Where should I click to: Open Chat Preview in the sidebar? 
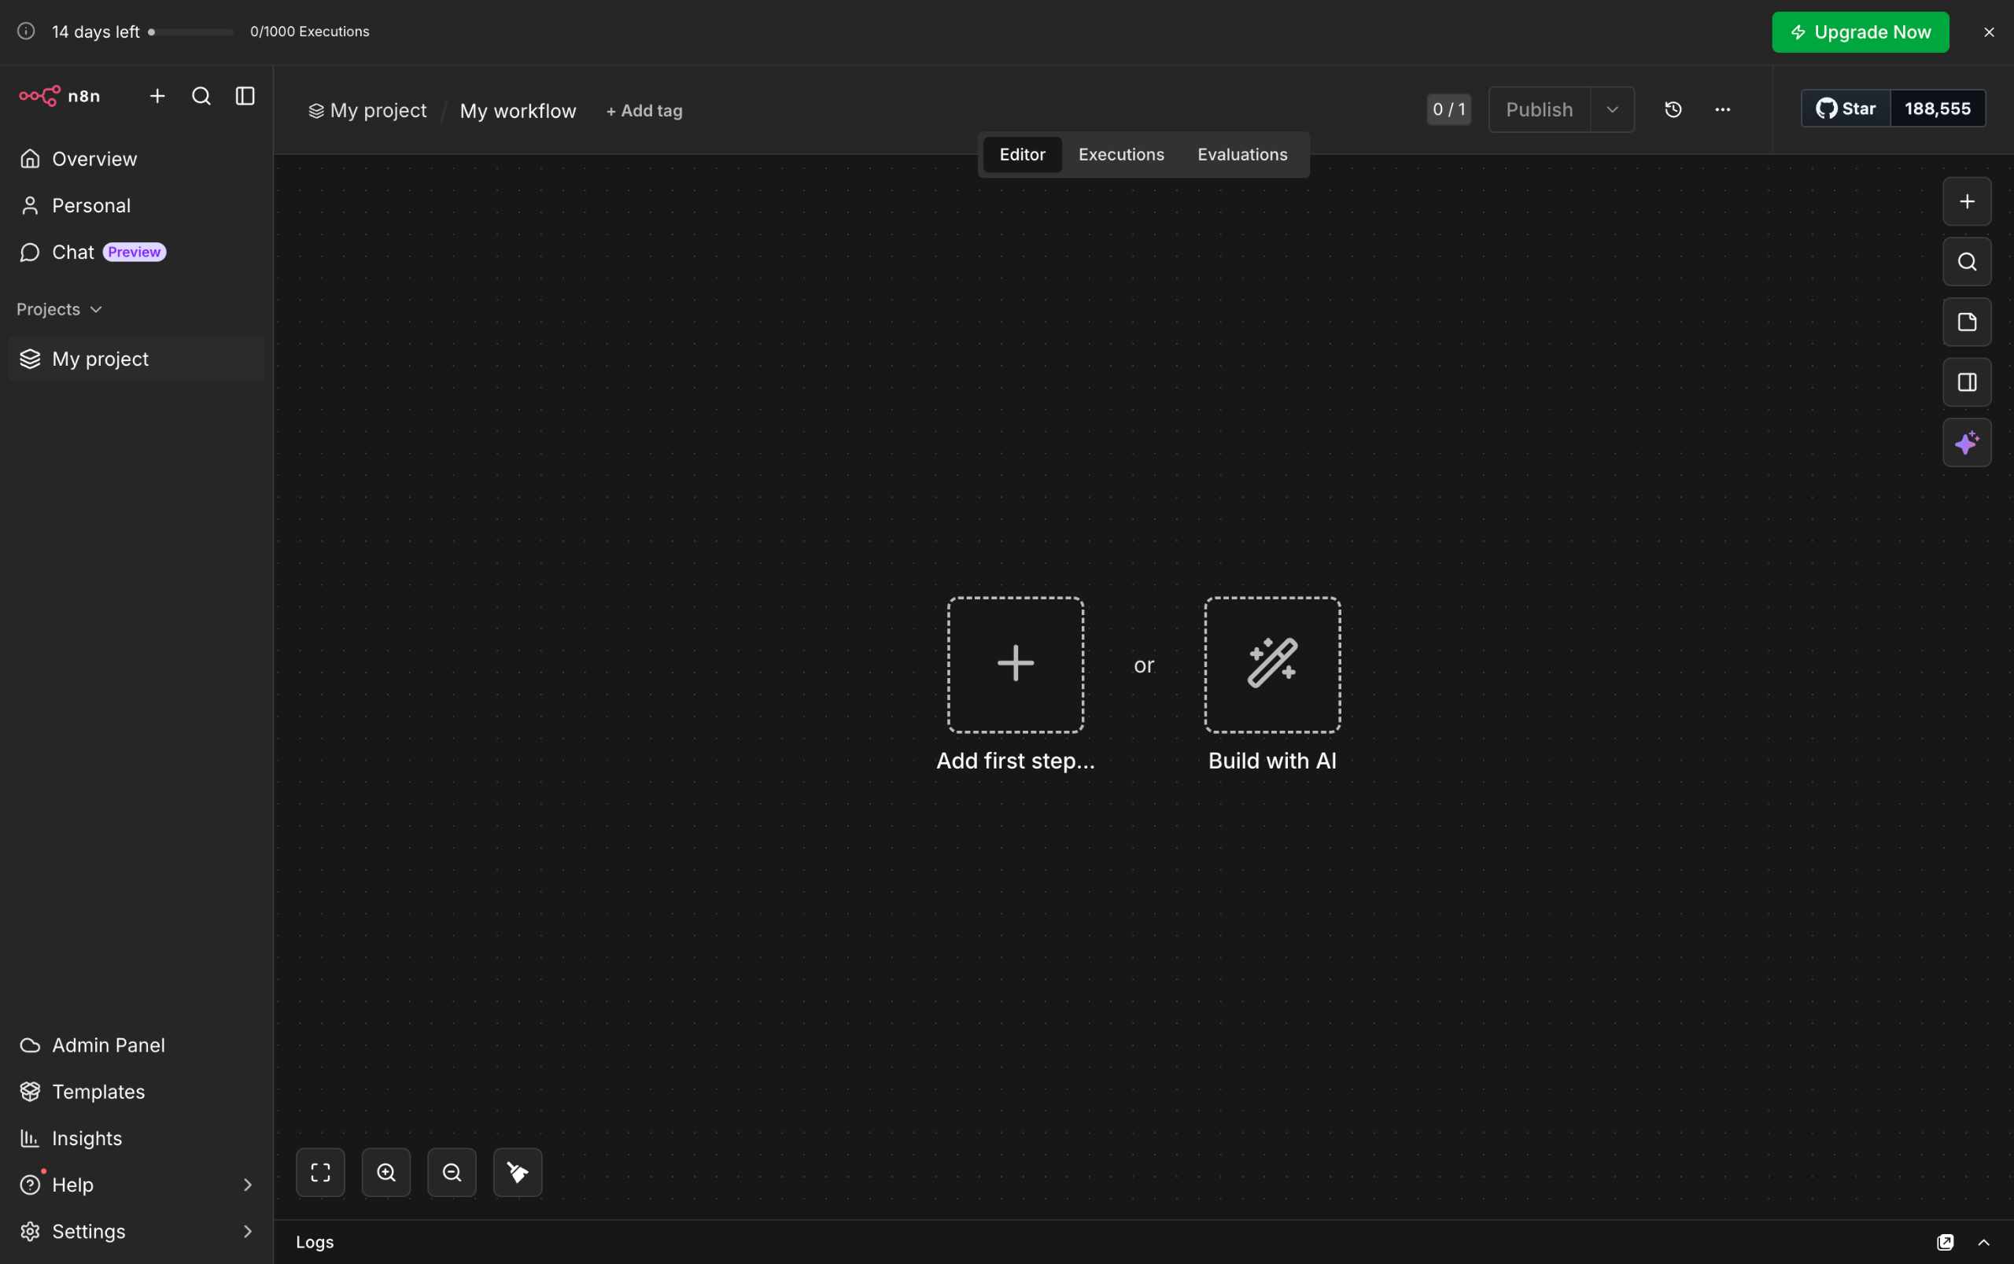tap(136, 252)
